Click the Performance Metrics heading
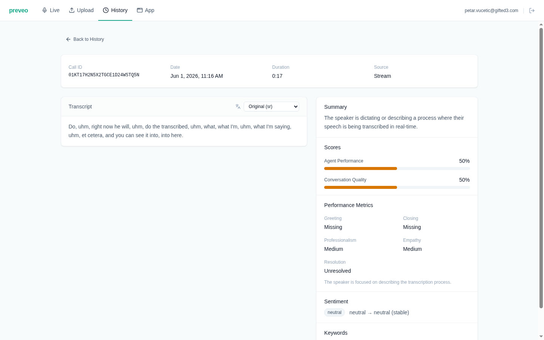Screen dimensions: 544x340 point(348,205)
